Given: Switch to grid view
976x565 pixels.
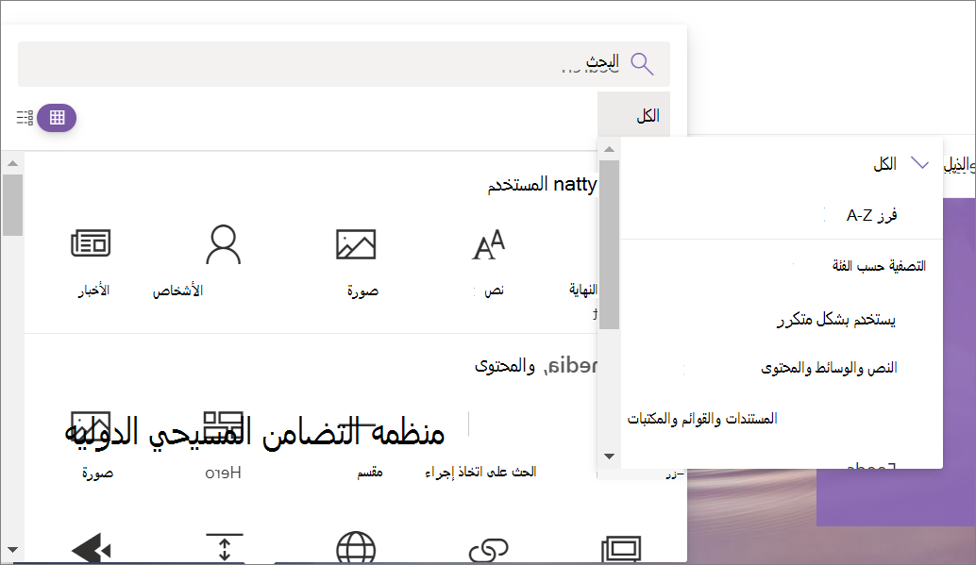Looking at the screenshot, I should [x=57, y=118].
